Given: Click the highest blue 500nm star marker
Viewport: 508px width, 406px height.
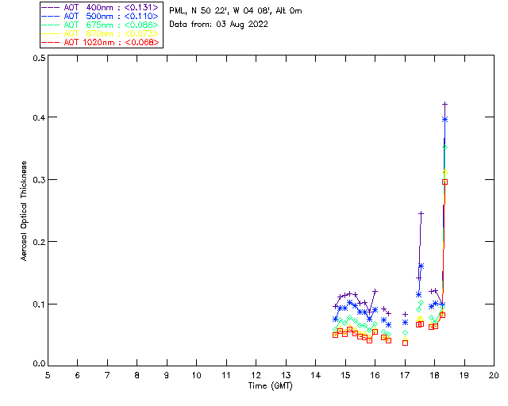Looking at the screenshot, I should pyautogui.click(x=444, y=120).
